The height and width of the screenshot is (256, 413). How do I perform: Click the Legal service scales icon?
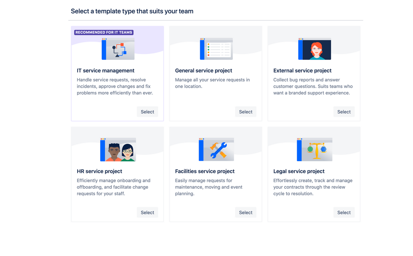(x=315, y=150)
